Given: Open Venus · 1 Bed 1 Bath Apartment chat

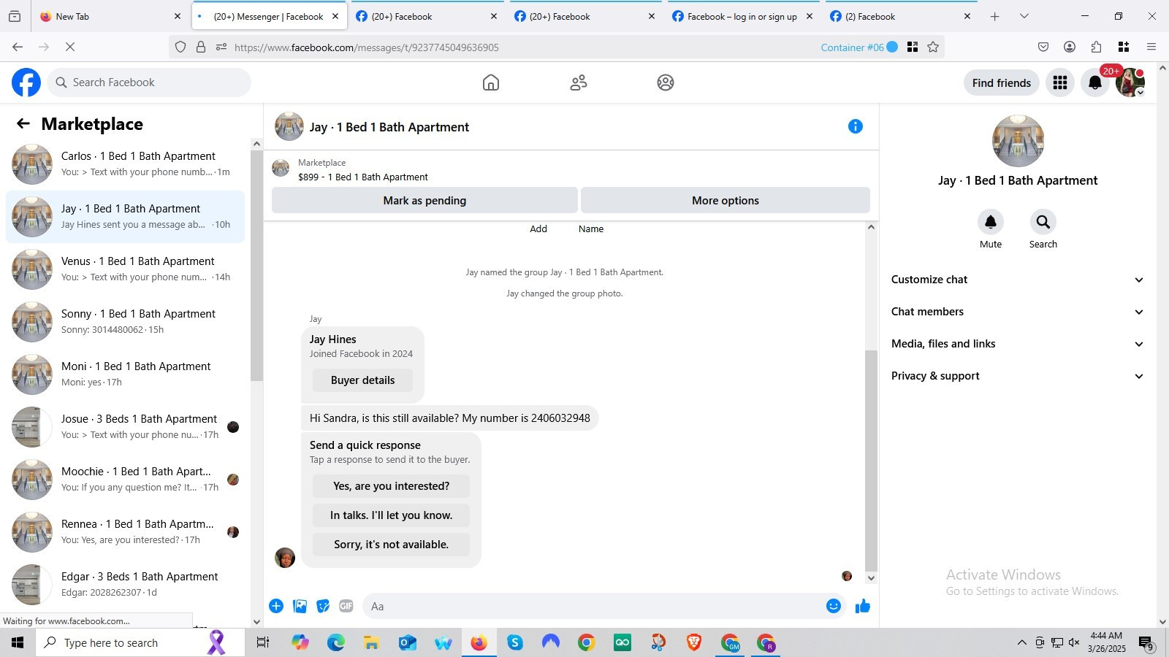Looking at the screenshot, I should (x=125, y=269).
